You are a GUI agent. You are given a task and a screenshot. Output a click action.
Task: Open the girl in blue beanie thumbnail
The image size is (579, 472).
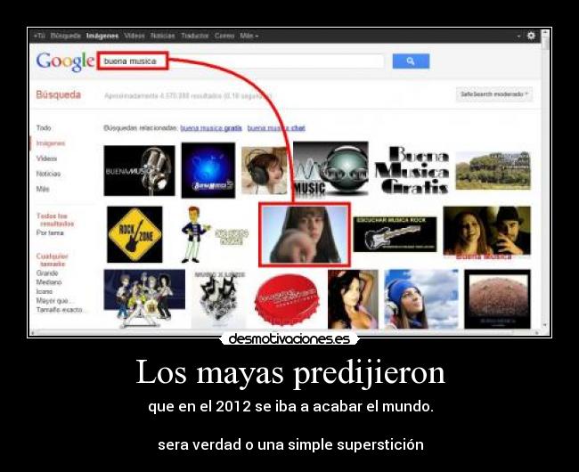[421, 299]
